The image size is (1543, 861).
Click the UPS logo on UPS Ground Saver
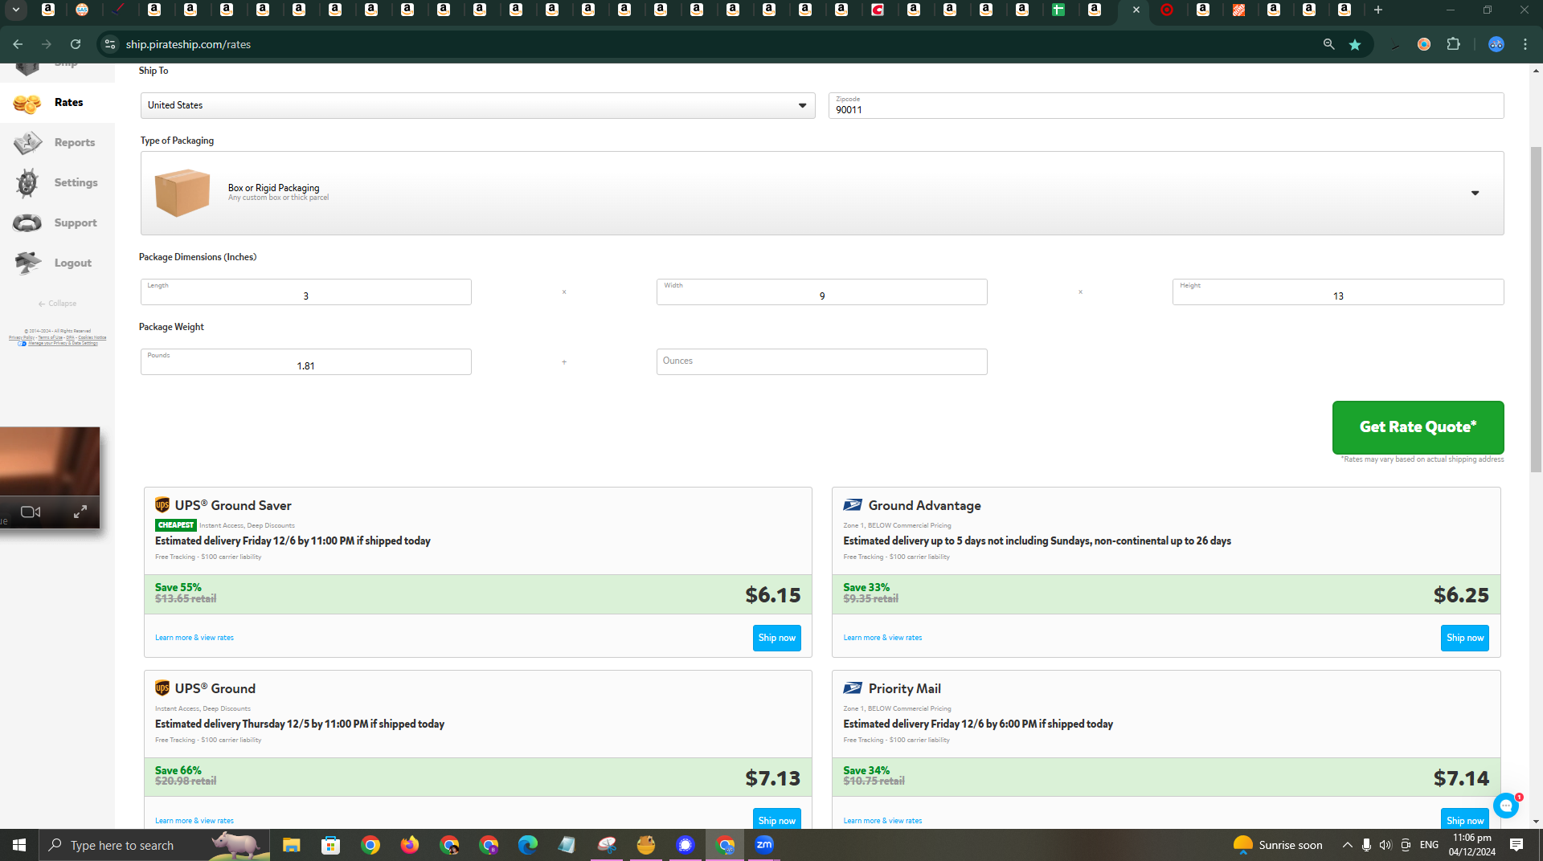[162, 505]
